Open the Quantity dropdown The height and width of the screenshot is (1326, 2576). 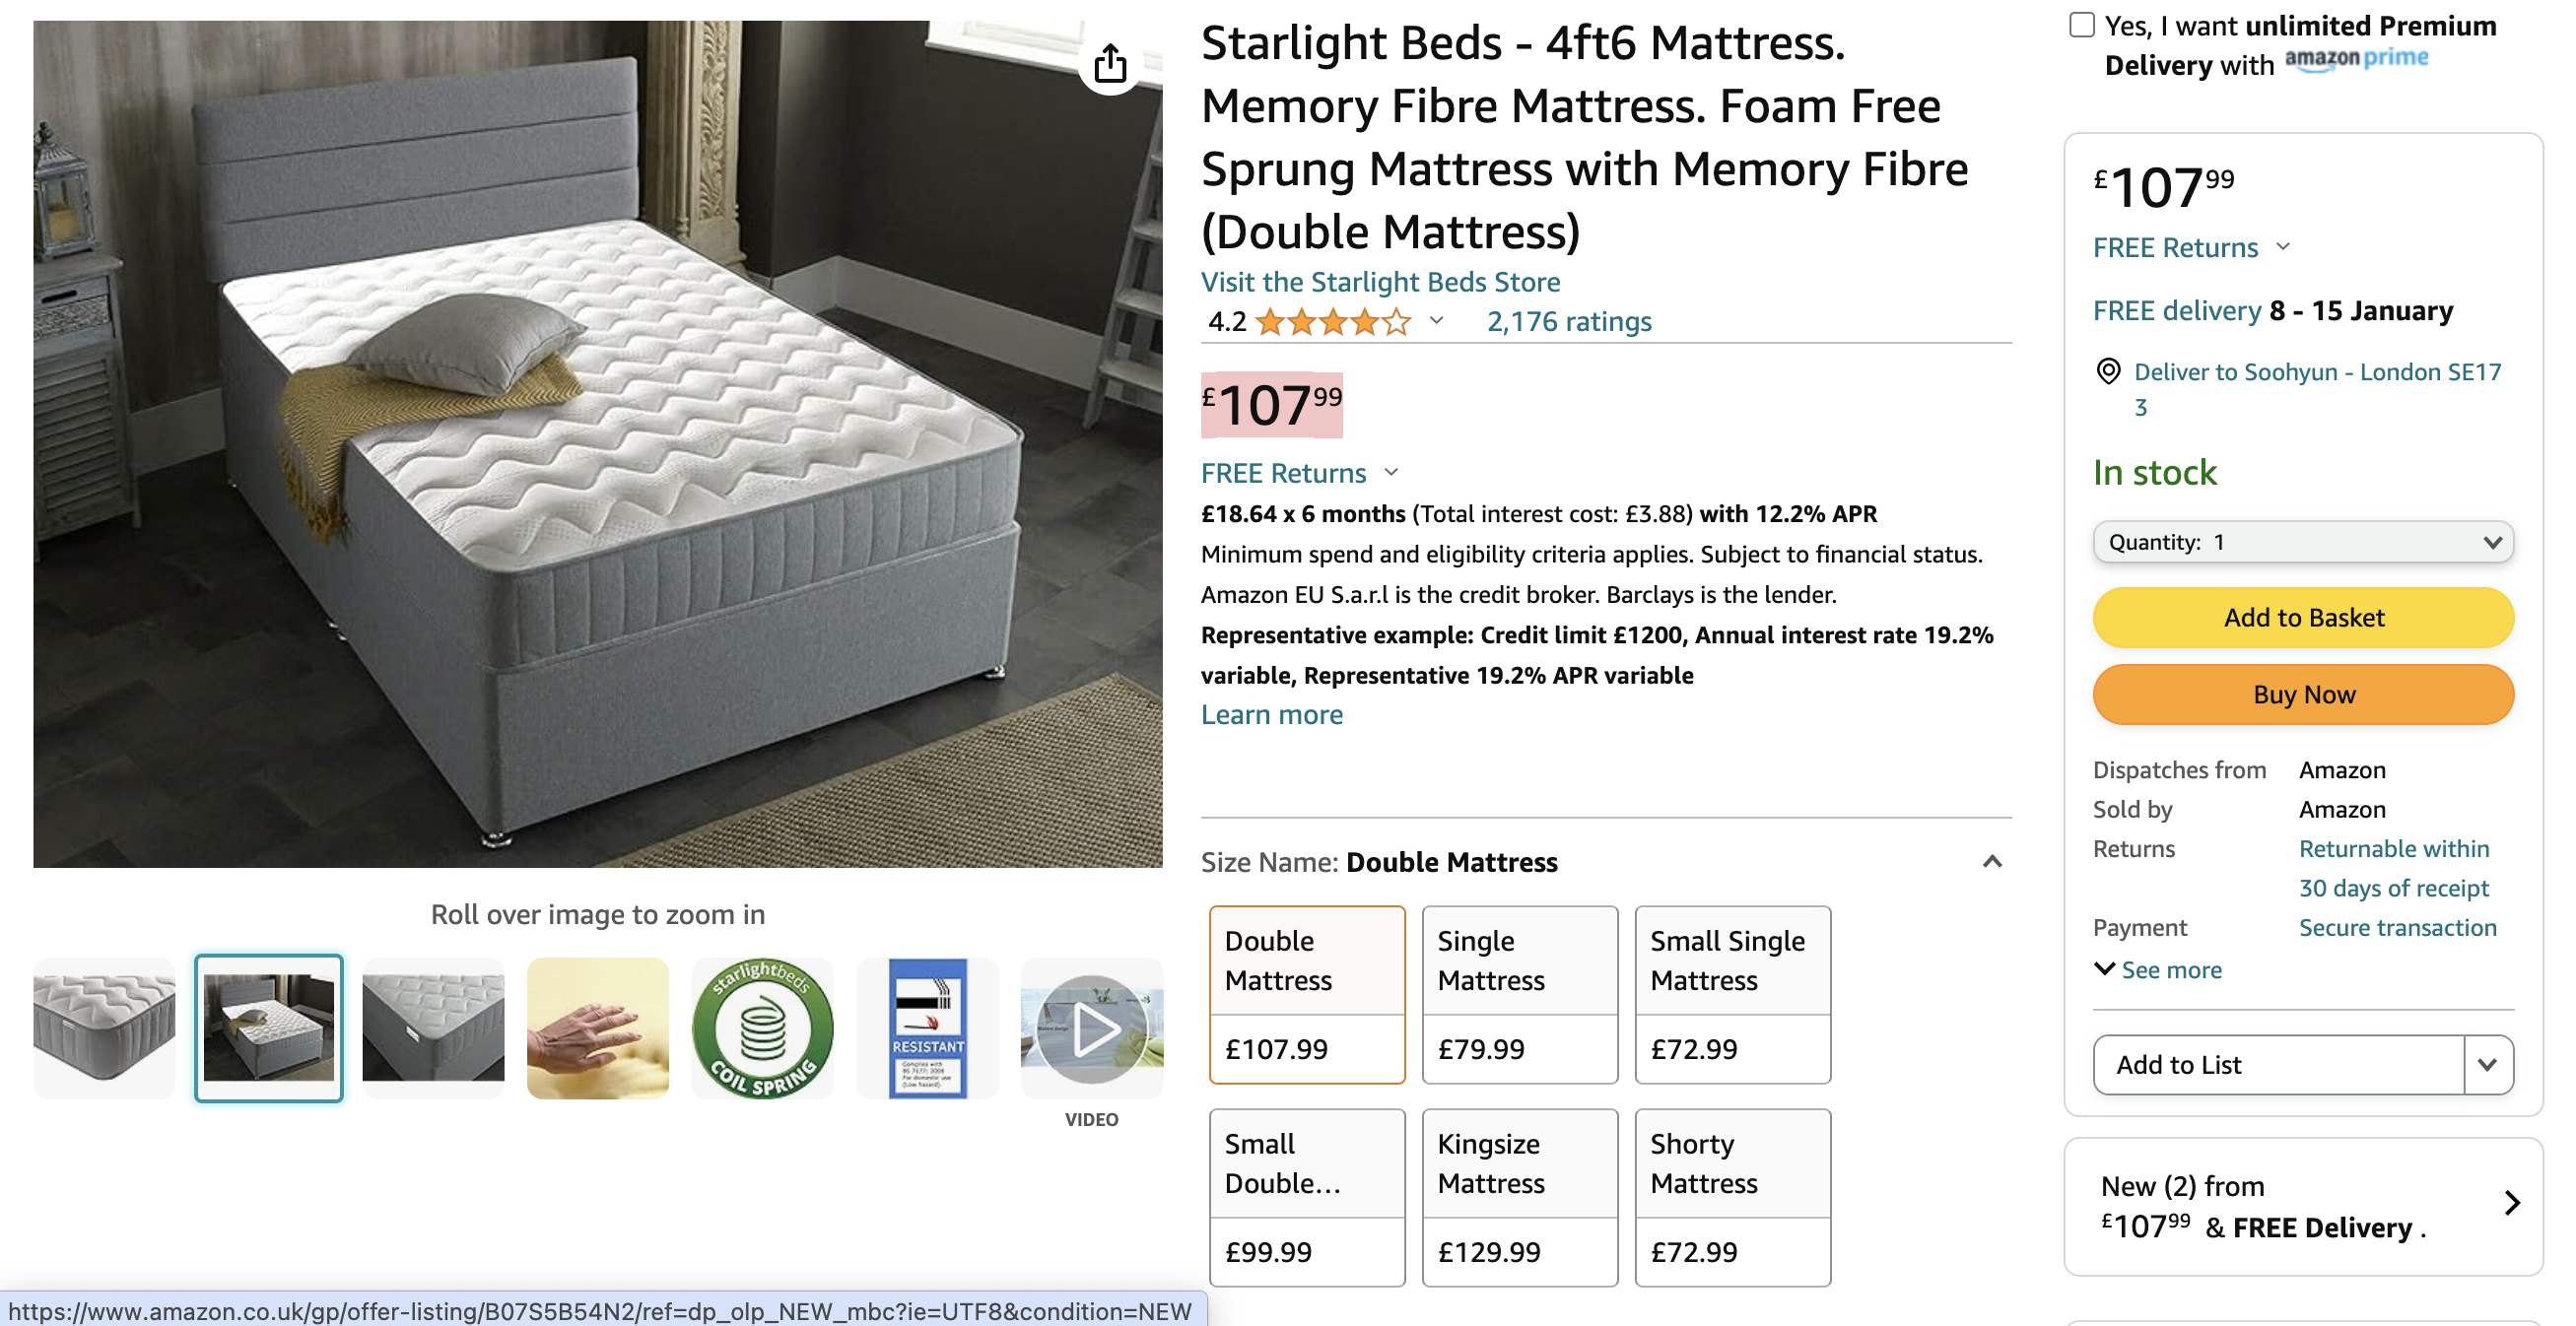[x=2302, y=542]
